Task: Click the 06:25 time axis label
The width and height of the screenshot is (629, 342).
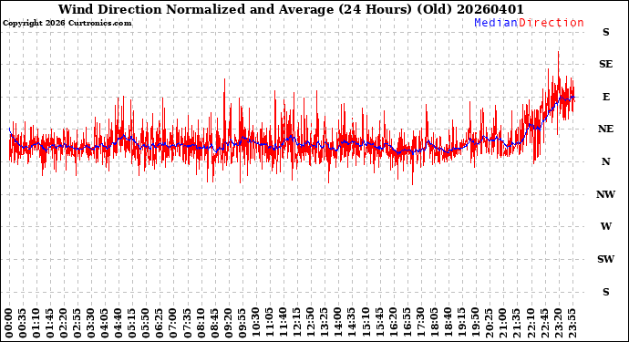Action: pos(160,323)
